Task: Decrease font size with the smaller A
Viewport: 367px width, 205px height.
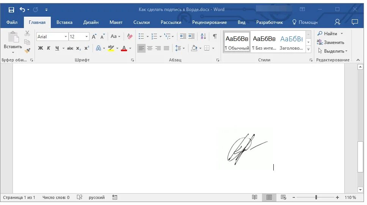Action: click(x=102, y=36)
